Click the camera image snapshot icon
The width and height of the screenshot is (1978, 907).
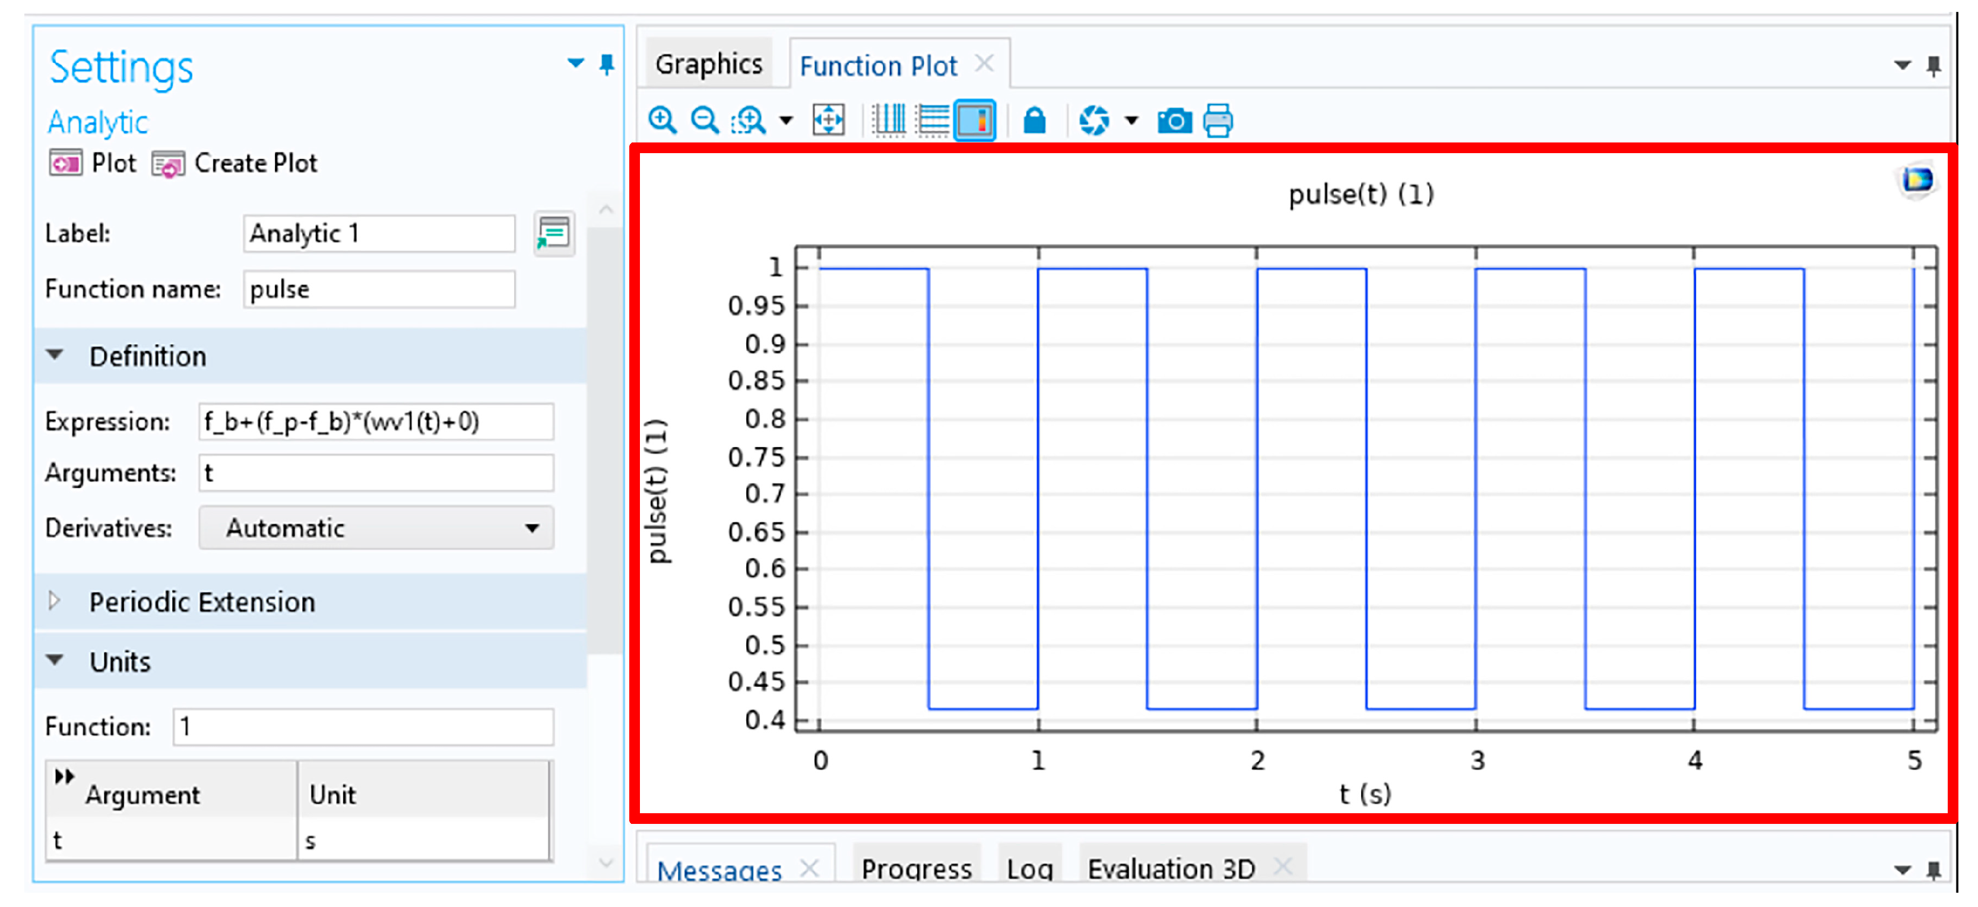(x=1174, y=120)
